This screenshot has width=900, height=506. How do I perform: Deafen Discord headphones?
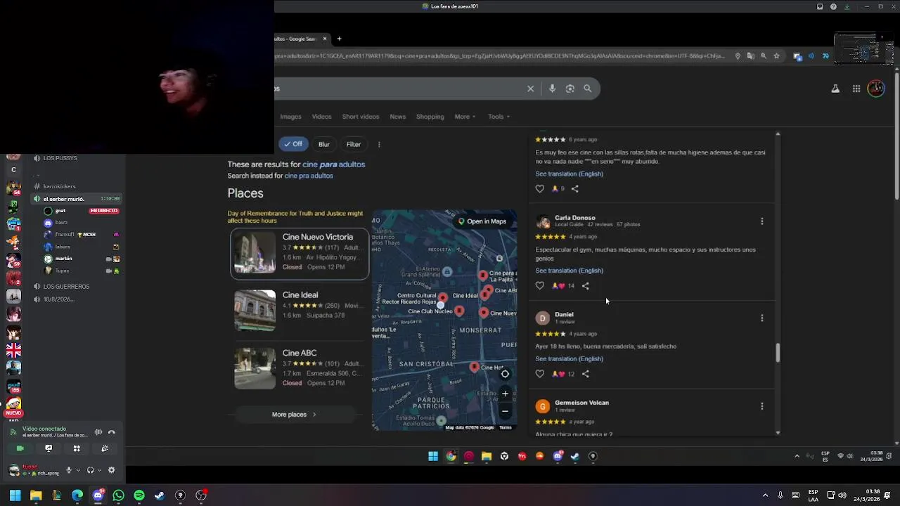tap(90, 470)
